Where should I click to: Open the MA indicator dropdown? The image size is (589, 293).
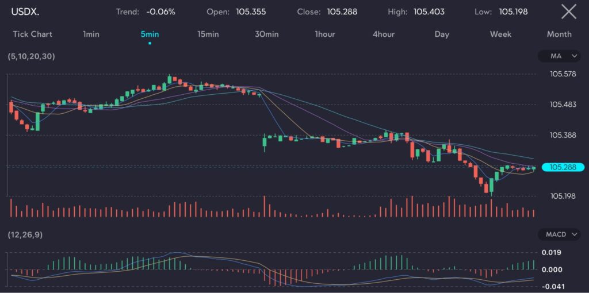tap(559, 56)
